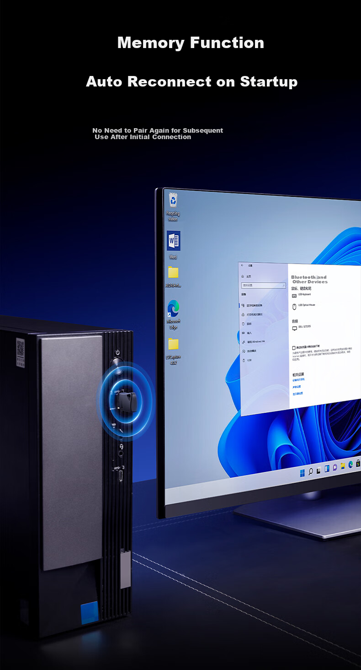Toggle the download over metered connections checkbox

click(x=294, y=347)
